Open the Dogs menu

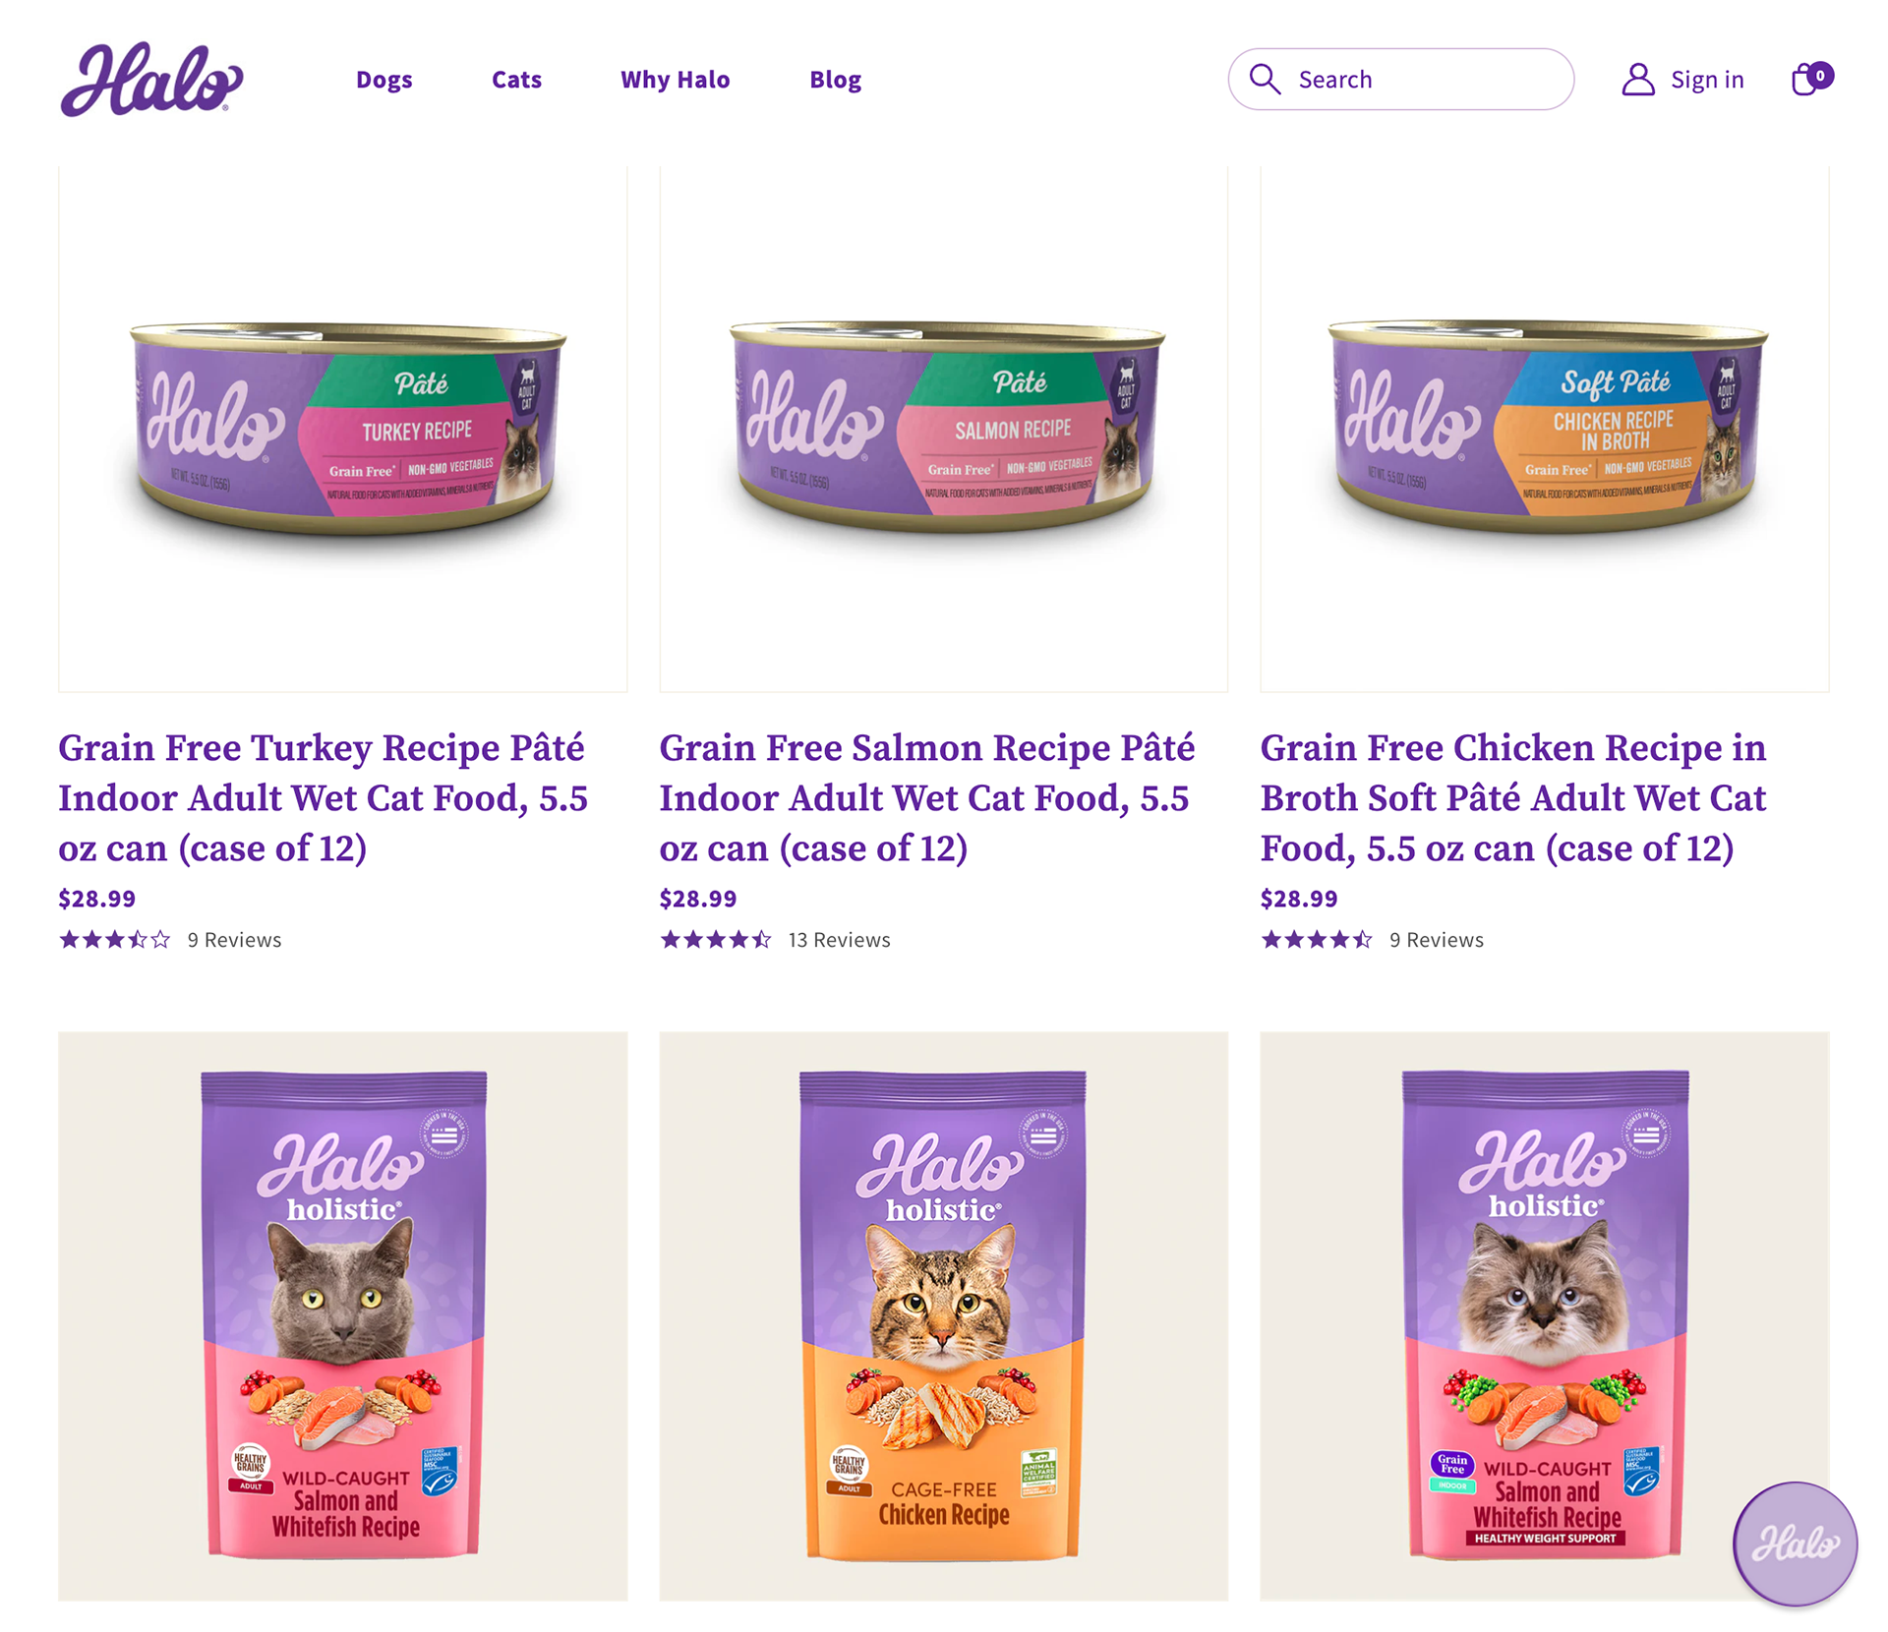tap(384, 80)
